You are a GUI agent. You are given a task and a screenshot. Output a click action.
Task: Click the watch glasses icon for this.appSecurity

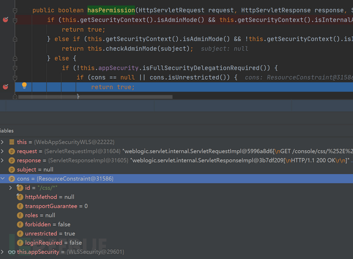tap(12, 252)
